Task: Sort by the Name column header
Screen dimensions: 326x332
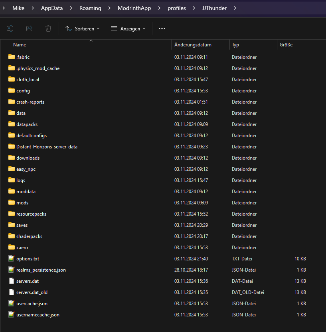Action: tap(20, 45)
